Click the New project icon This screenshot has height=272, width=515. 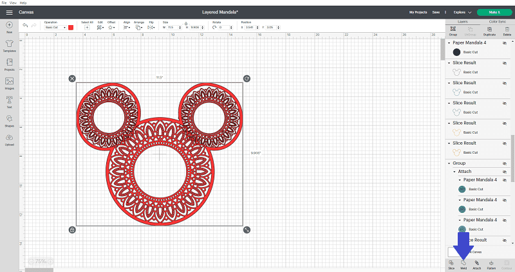9,25
